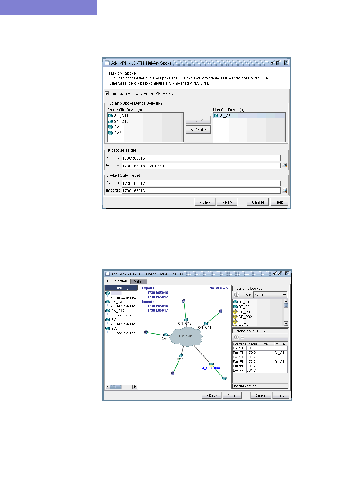Click scroll-down arrow of Available Devices list

(x=286, y=324)
